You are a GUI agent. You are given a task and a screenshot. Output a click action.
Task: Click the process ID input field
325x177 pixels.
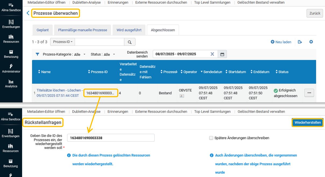(x=111, y=138)
